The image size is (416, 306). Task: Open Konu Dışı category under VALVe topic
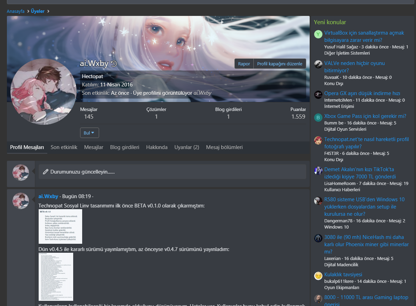333,84
